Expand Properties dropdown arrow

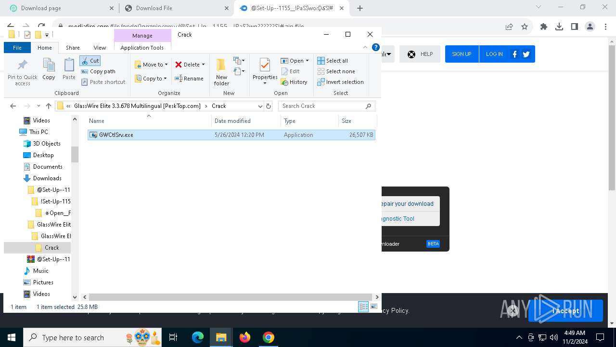265,83
